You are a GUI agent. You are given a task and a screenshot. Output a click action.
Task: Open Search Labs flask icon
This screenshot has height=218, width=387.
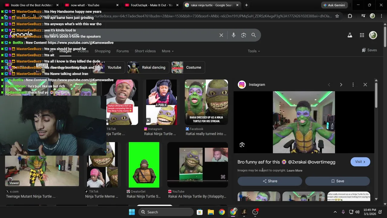pos(350,35)
